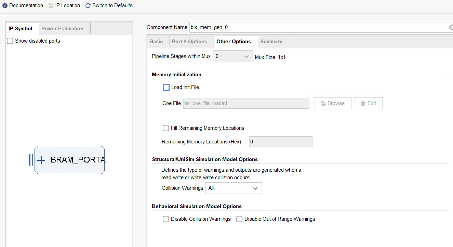
Task: Expand the BRAM_PORTA plus icon
Action: pos(41,160)
